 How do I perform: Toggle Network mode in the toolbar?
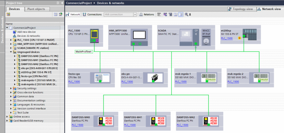click(73, 15)
